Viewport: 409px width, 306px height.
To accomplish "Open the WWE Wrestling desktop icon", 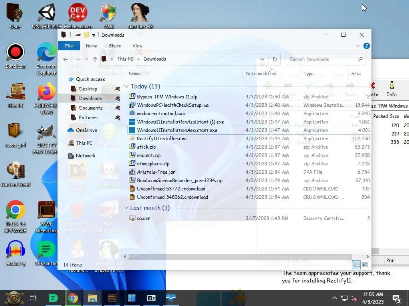I will coord(47,216).
